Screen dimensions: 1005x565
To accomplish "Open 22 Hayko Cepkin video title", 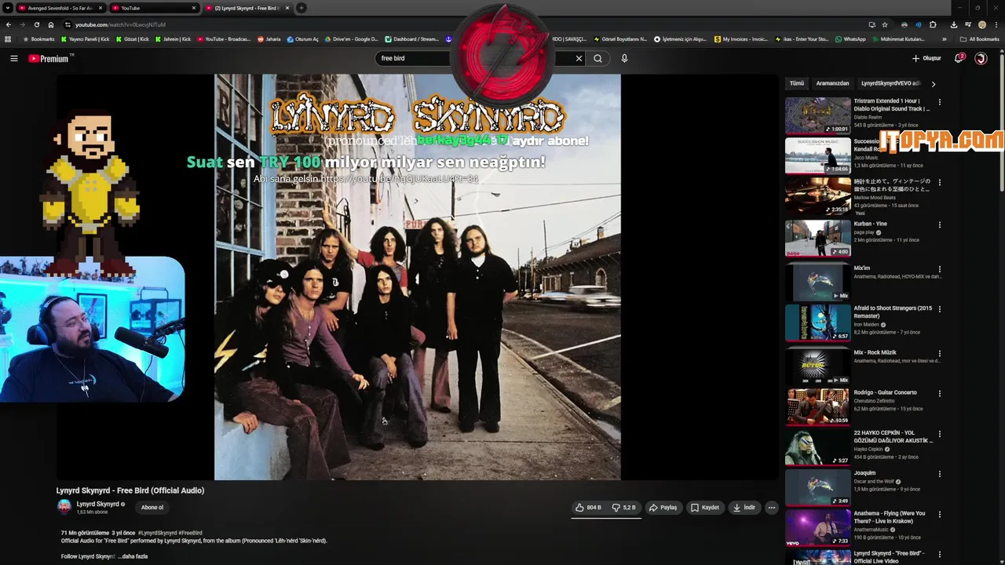I will pyautogui.click(x=893, y=436).
